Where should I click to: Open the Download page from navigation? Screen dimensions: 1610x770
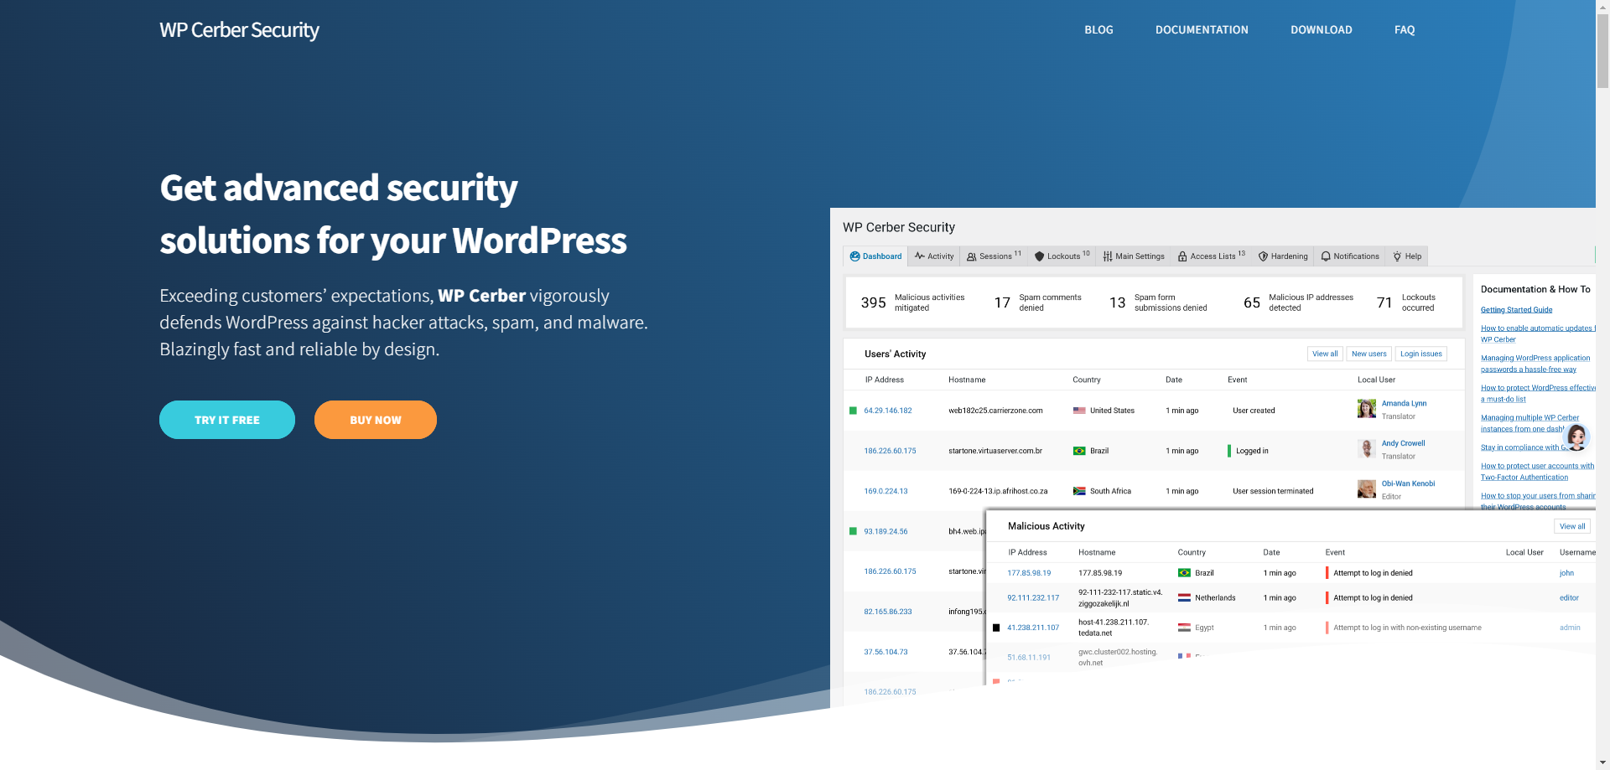[1321, 30]
